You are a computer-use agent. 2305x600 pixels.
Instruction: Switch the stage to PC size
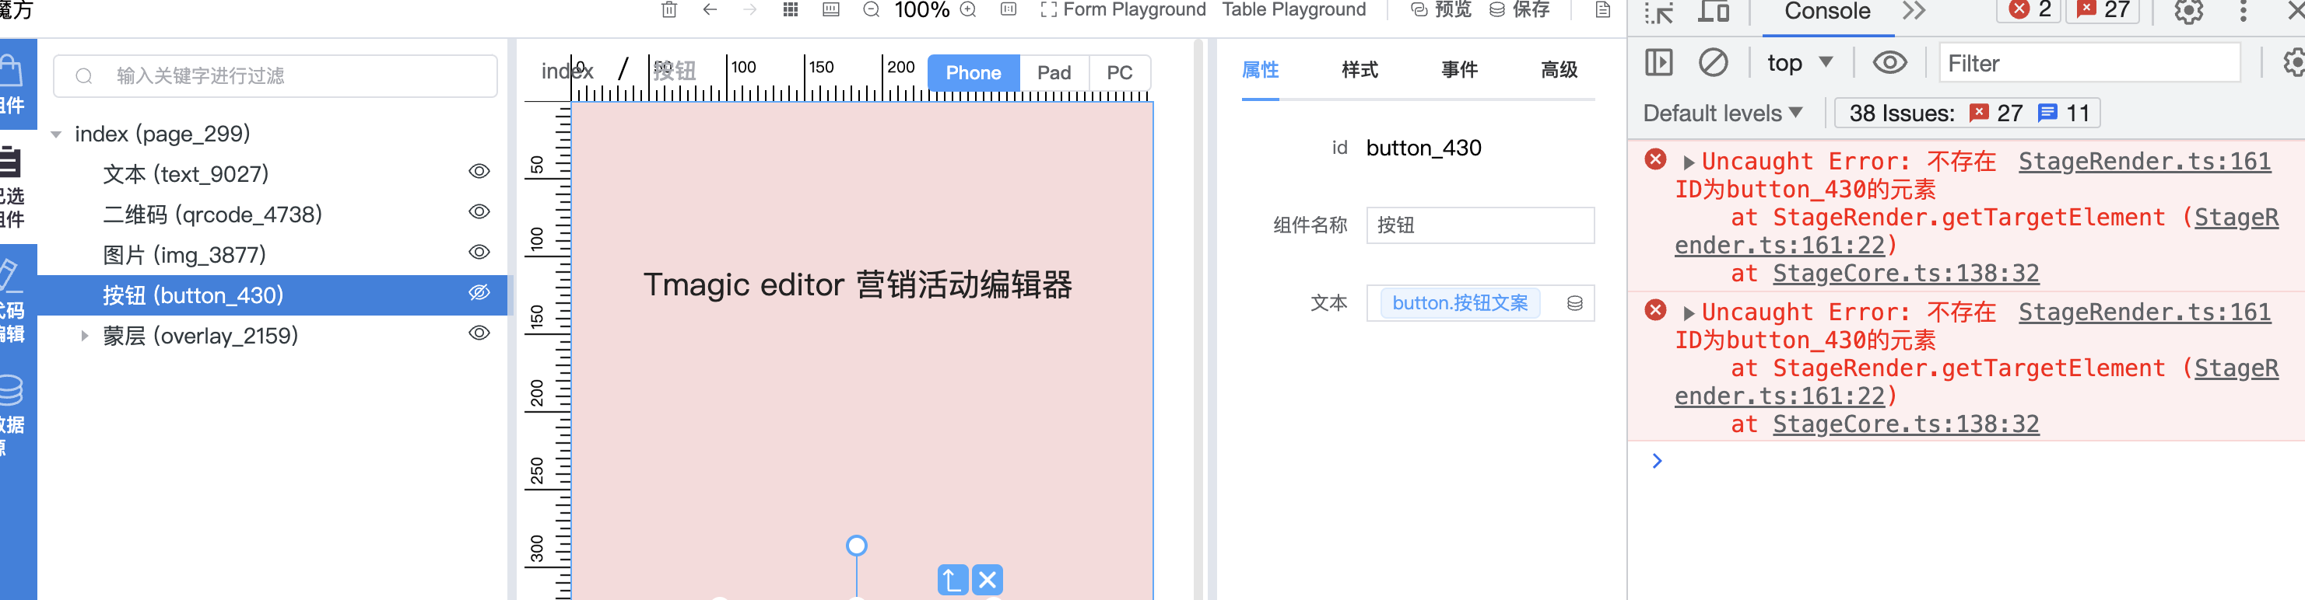[x=1119, y=72]
